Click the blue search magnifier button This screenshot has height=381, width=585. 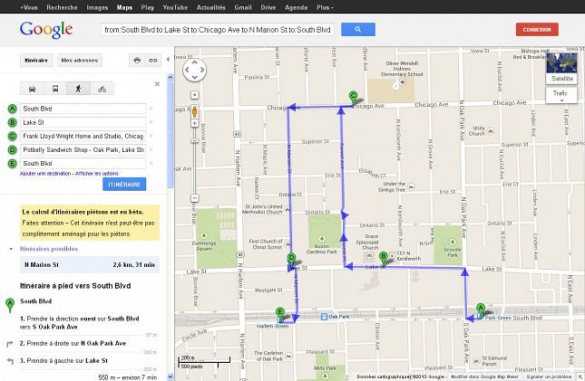[x=358, y=30]
